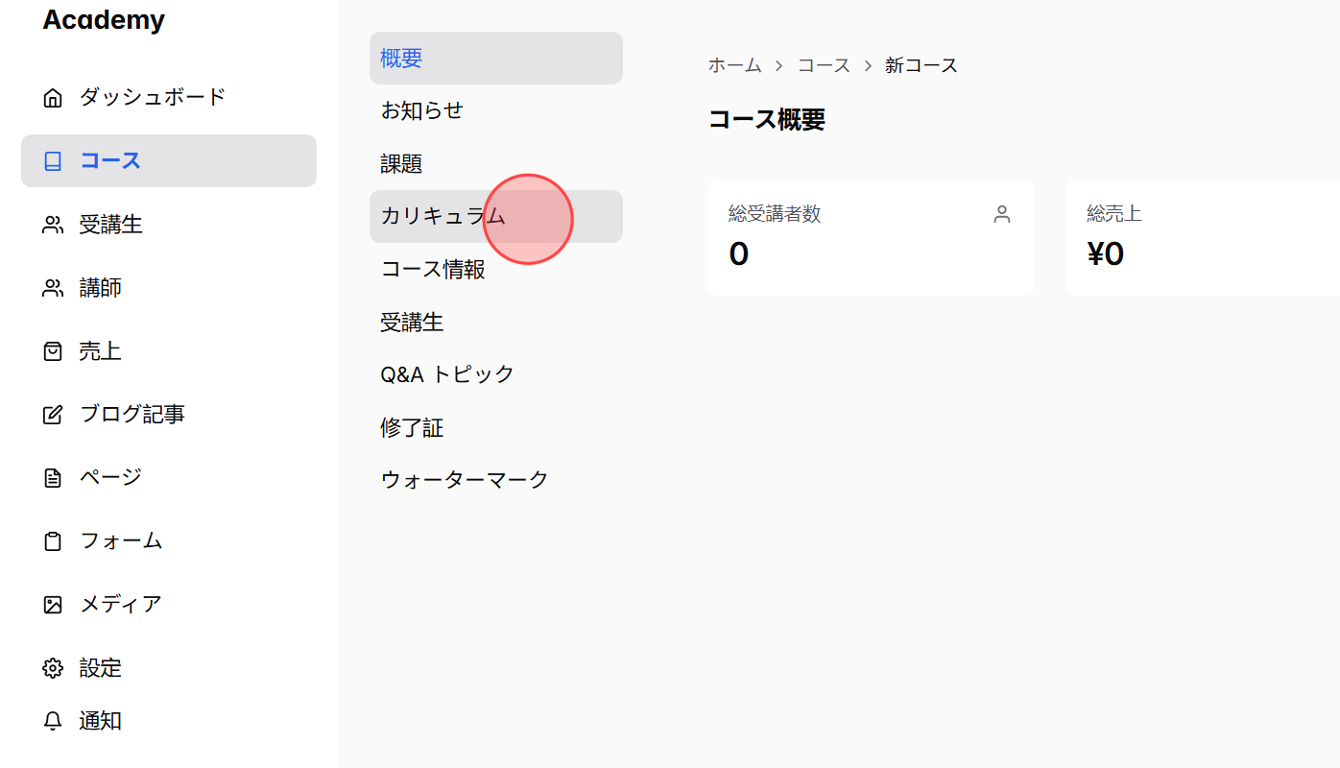Image resolution: width=1340 pixels, height=768 pixels.
Task: Click the コース book icon
Action: [53, 160]
